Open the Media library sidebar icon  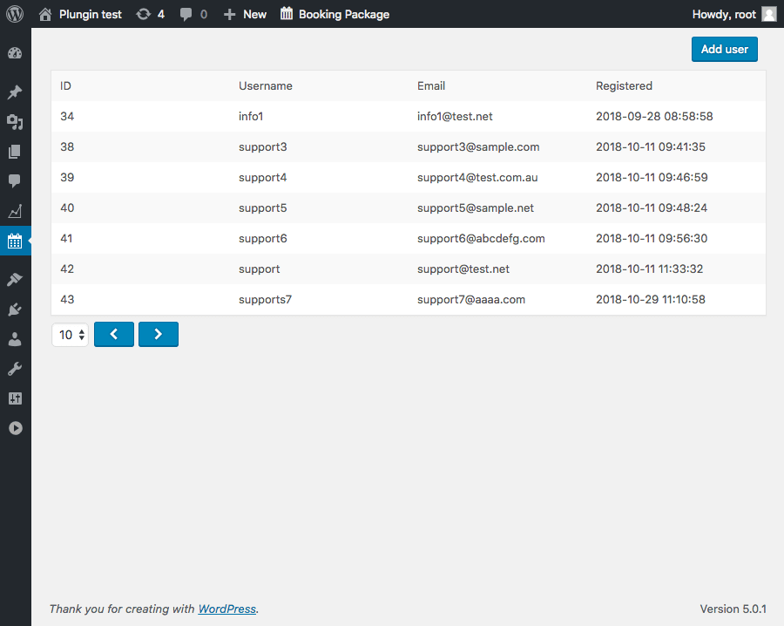tap(15, 121)
